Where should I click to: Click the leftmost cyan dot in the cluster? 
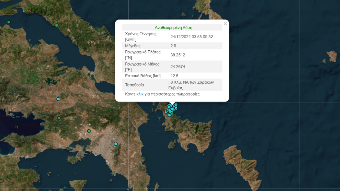tap(166, 112)
